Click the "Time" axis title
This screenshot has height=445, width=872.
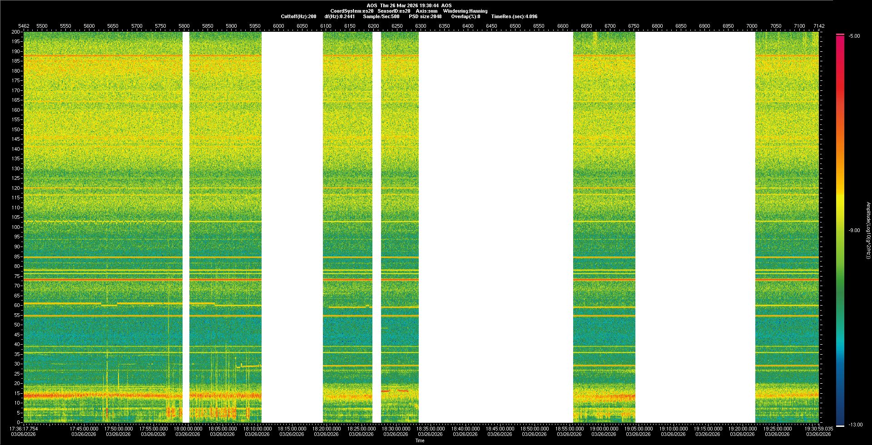pos(420,440)
